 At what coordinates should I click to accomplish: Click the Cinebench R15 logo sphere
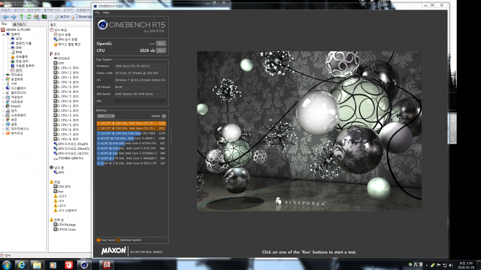click(x=103, y=25)
